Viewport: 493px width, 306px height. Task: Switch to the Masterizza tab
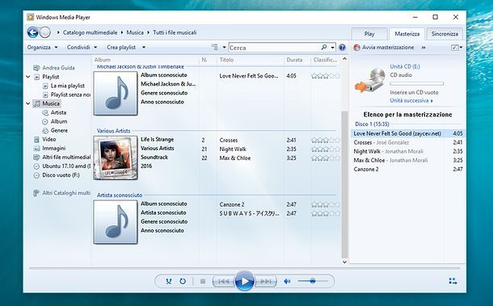click(x=407, y=34)
